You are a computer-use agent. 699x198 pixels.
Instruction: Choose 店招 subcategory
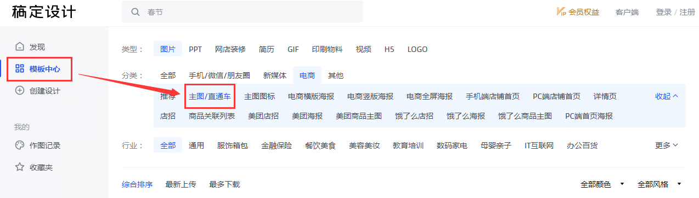168,116
